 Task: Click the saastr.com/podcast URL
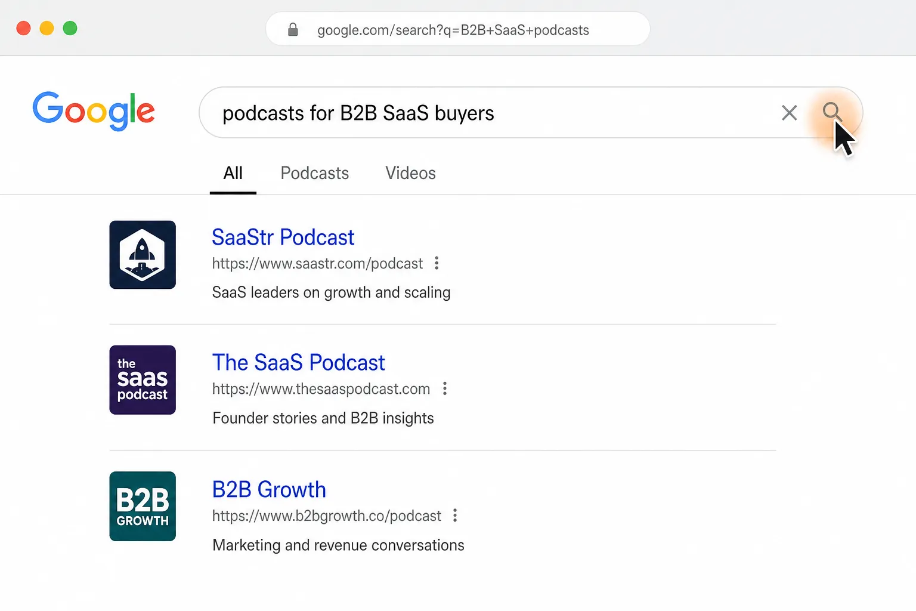click(317, 263)
